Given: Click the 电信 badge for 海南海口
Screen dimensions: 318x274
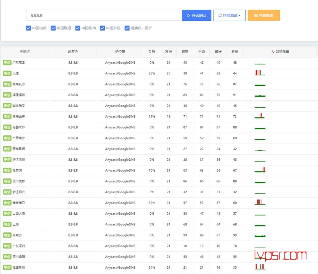Looking at the screenshot, I should 7,203.
